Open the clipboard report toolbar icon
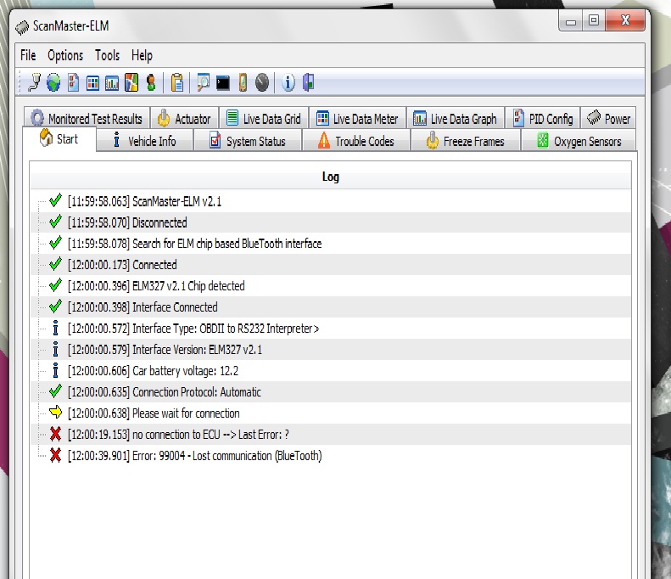671x579 pixels. (x=177, y=82)
